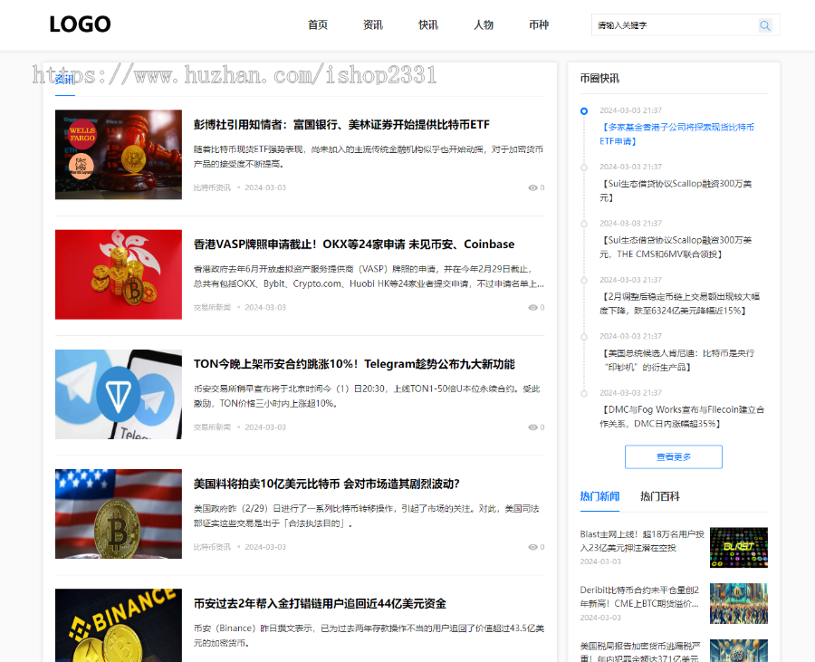
Task: Open flash news about THE CMS和6MV联合领投
Action: [x=676, y=247]
